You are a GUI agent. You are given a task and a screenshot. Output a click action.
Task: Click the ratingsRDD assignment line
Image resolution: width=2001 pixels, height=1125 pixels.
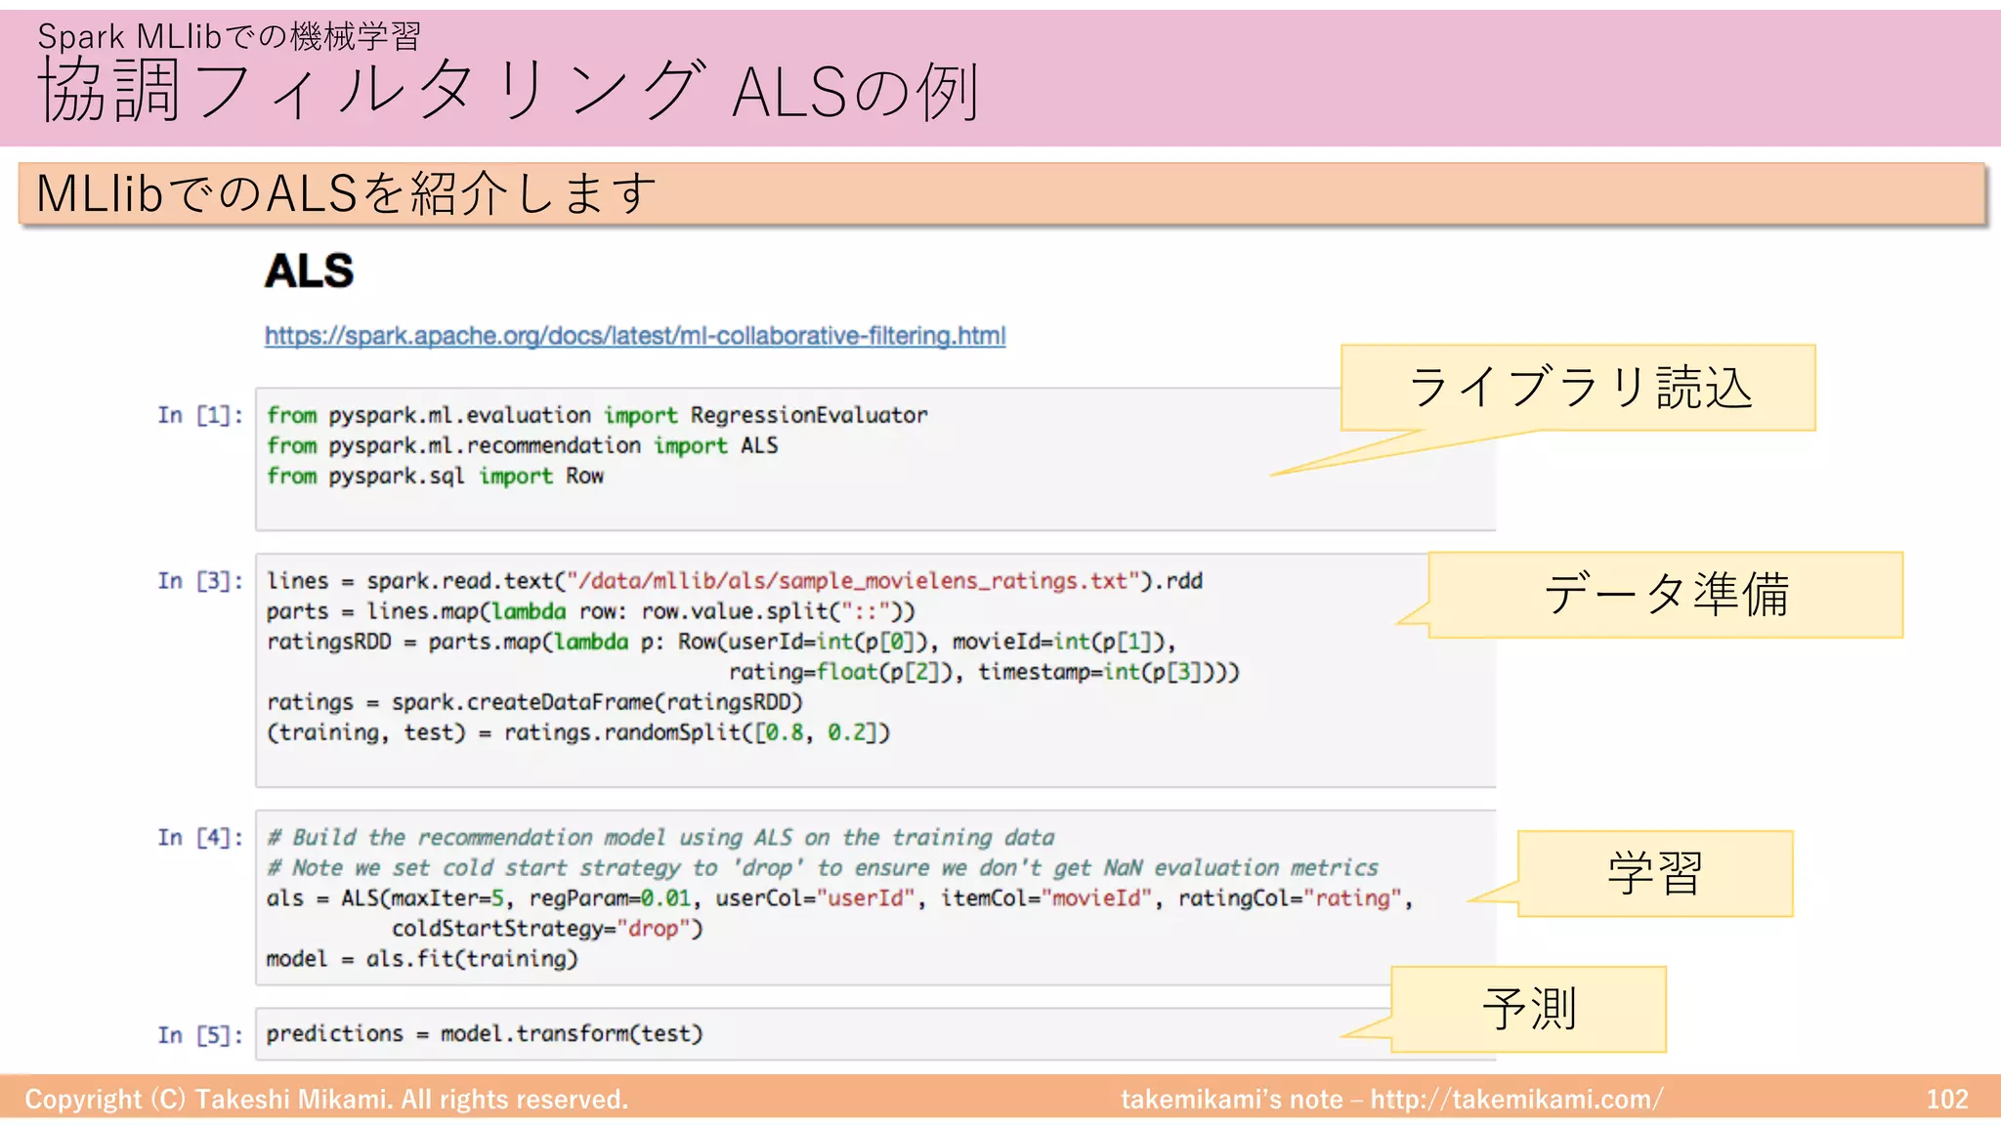(721, 642)
